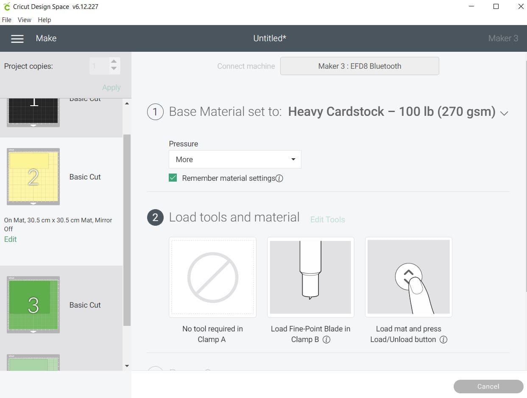The image size is (527, 398).
Task: Click info icon next to Load/Unload button
Action: pyautogui.click(x=443, y=339)
